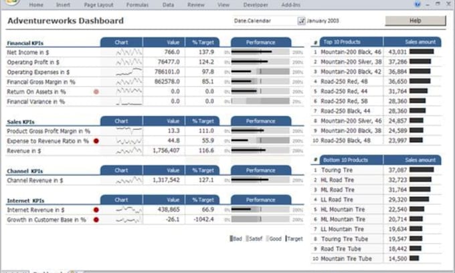455x273 pixels.
Task: Select the Channel Revenue value 1,317,542
Action: tap(166, 180)
